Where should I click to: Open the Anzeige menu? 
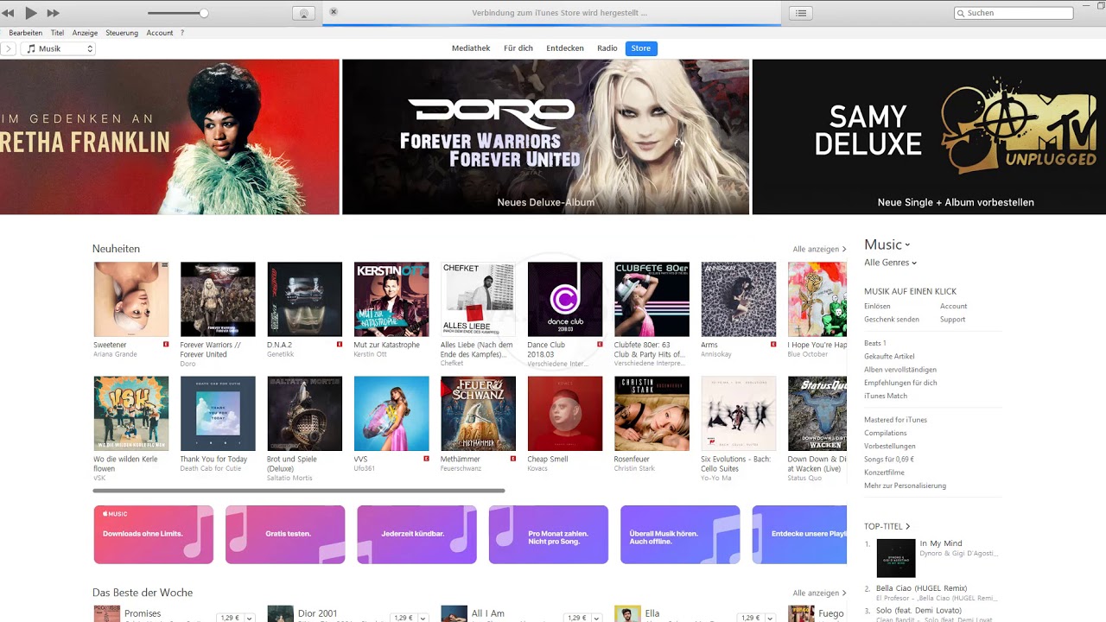(85, 33)
